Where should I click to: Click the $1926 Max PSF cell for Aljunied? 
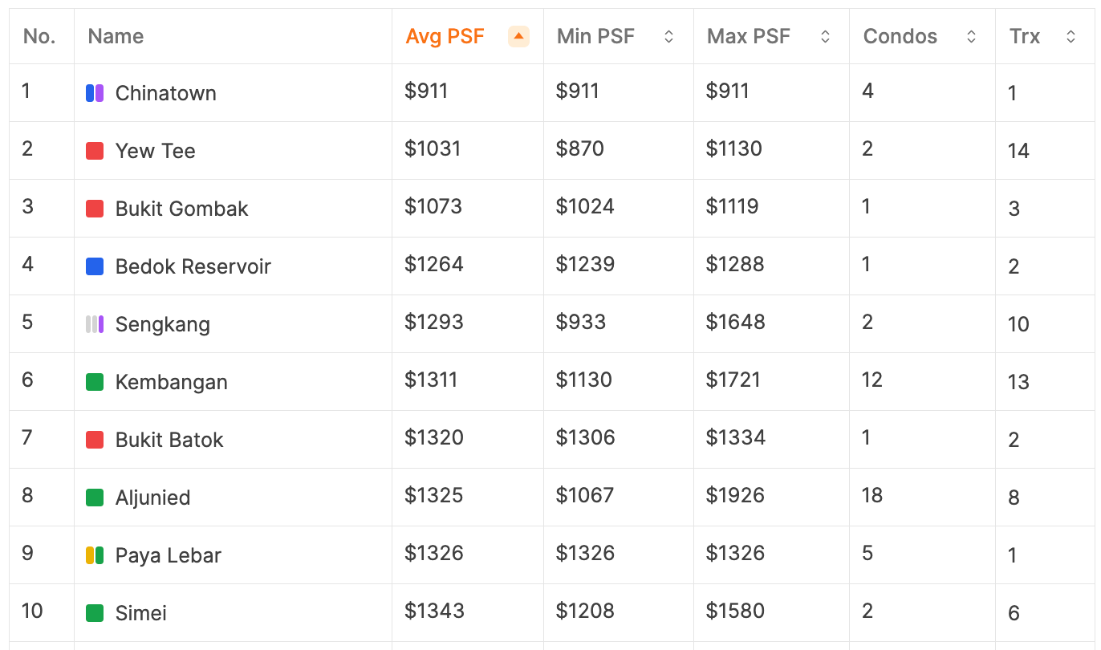tap(735, 495)
